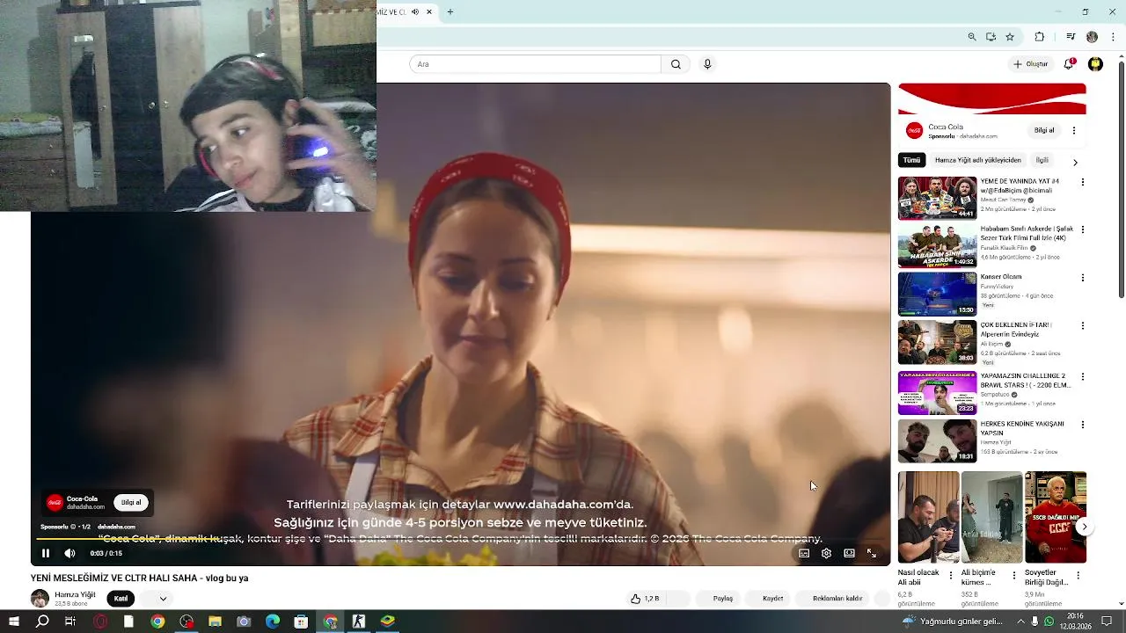The image size is (1126, 633).
Task: Focus the Ara search field
Action: (x=535, y=64)
